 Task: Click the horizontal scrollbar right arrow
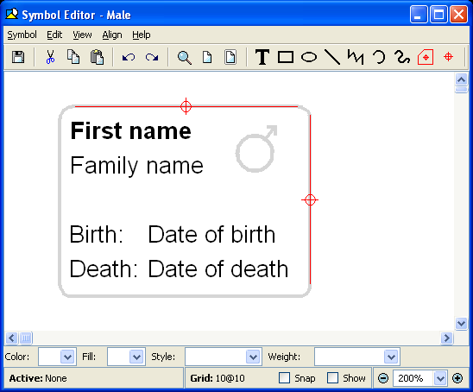tap(447, 338)
